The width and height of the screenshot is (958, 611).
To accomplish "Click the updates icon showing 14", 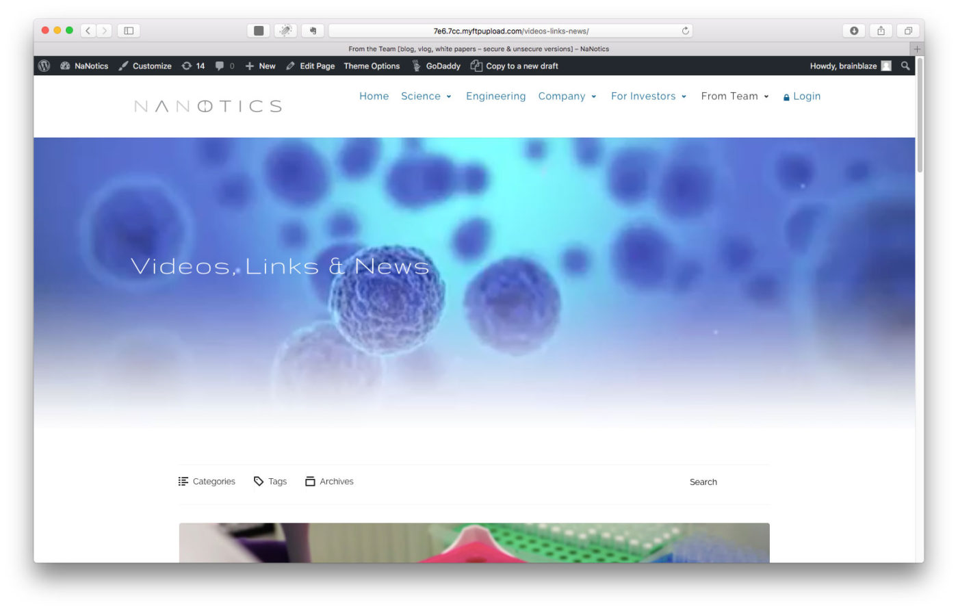I will (x=193, y=66).
